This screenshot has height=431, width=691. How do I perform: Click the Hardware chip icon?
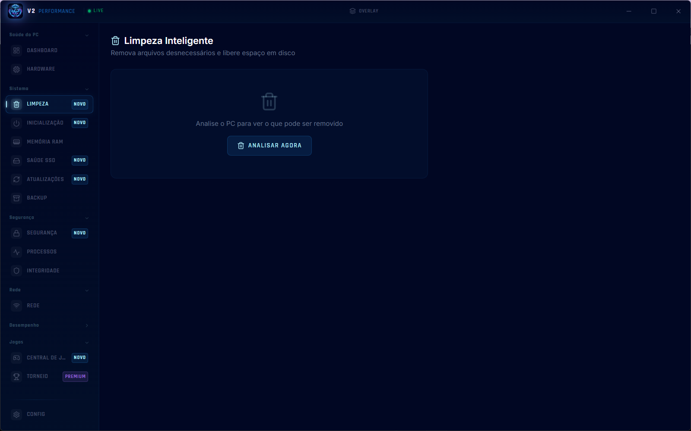(x=16, y=69)
